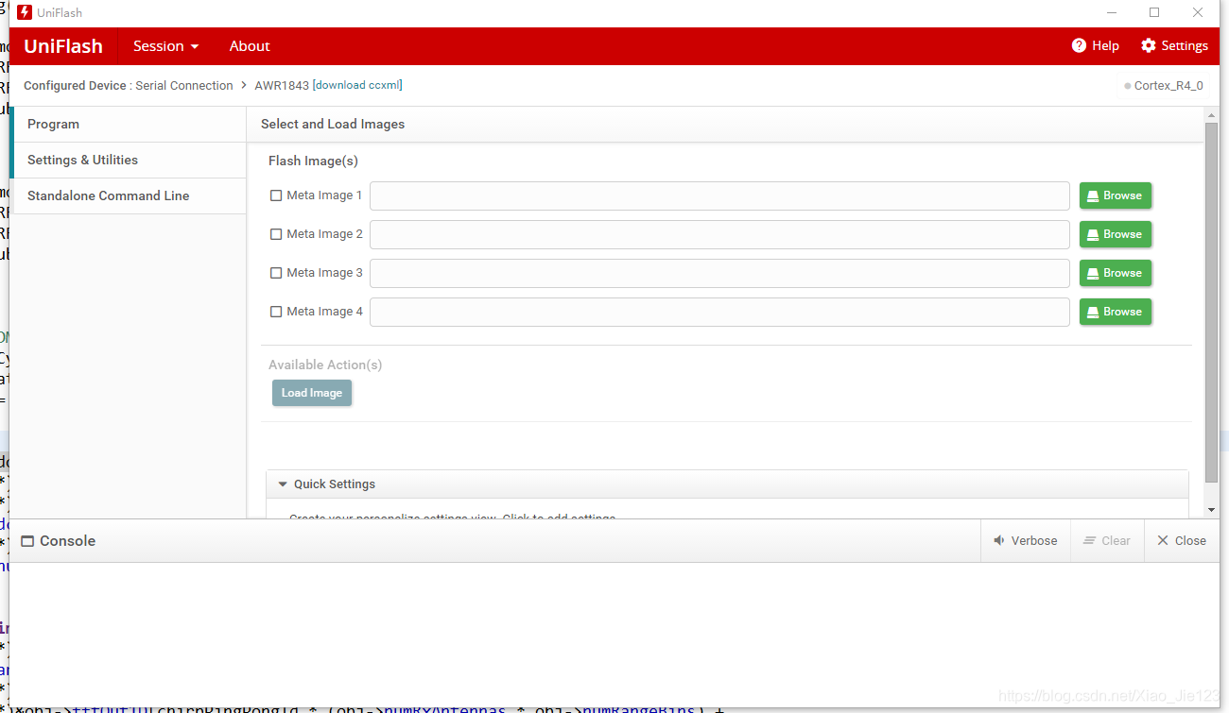Click the Meta Image 3 path field

[x=719, y=273]
